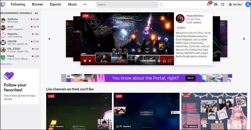
Task: Click the Search input field
Action: tap(127, 4)
